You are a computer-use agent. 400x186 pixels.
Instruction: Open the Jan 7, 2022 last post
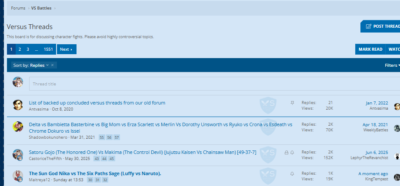[x=377, y=103]
